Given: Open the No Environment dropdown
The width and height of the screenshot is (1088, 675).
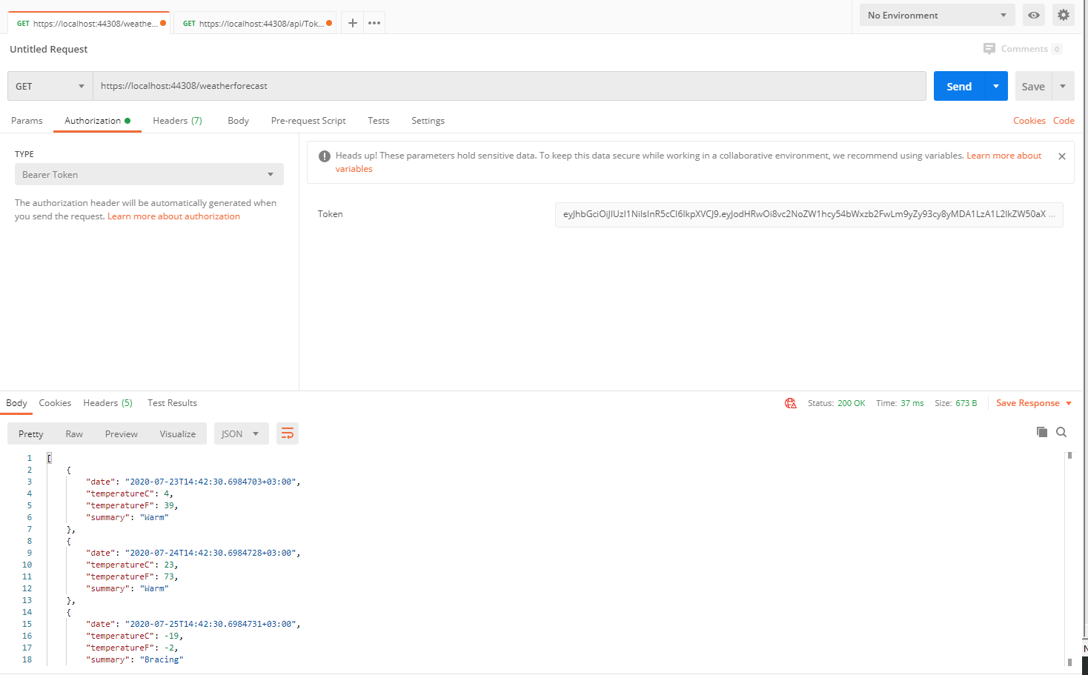Looking at the screenshot, I should click(938, 15).
